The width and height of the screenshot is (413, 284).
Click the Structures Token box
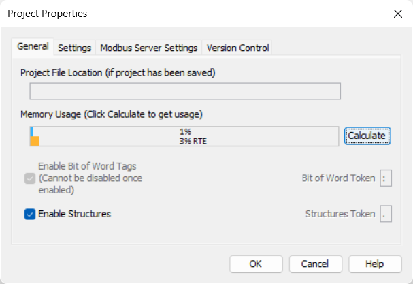[x=386, y=214]
